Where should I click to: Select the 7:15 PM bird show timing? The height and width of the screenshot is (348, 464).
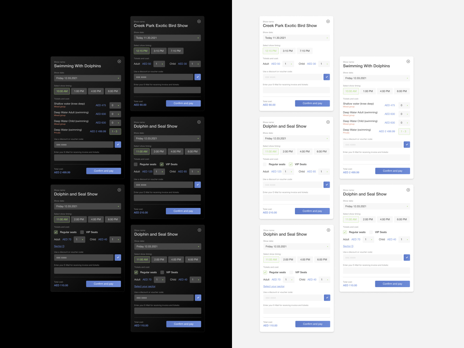(175, 51)
